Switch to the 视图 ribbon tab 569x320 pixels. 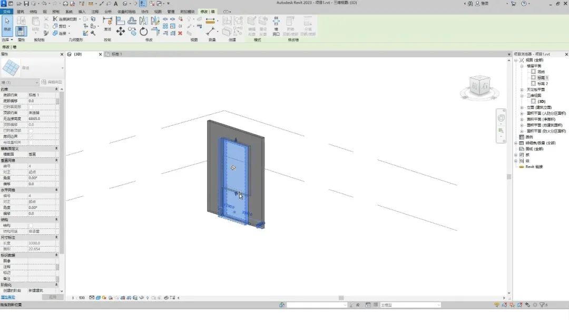[158, 12]
